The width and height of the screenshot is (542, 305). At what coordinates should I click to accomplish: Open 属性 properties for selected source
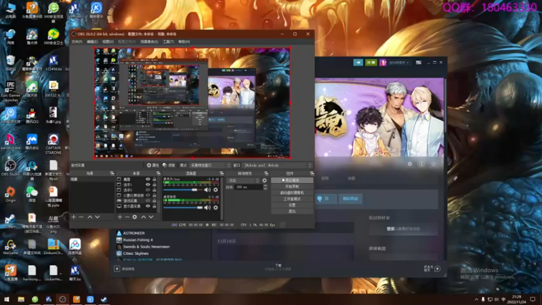pyautogui.click(x=153, y=165)
